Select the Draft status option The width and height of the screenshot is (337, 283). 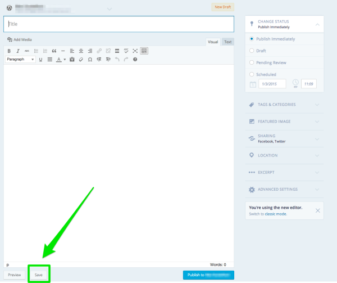click(x=252, y=51)
